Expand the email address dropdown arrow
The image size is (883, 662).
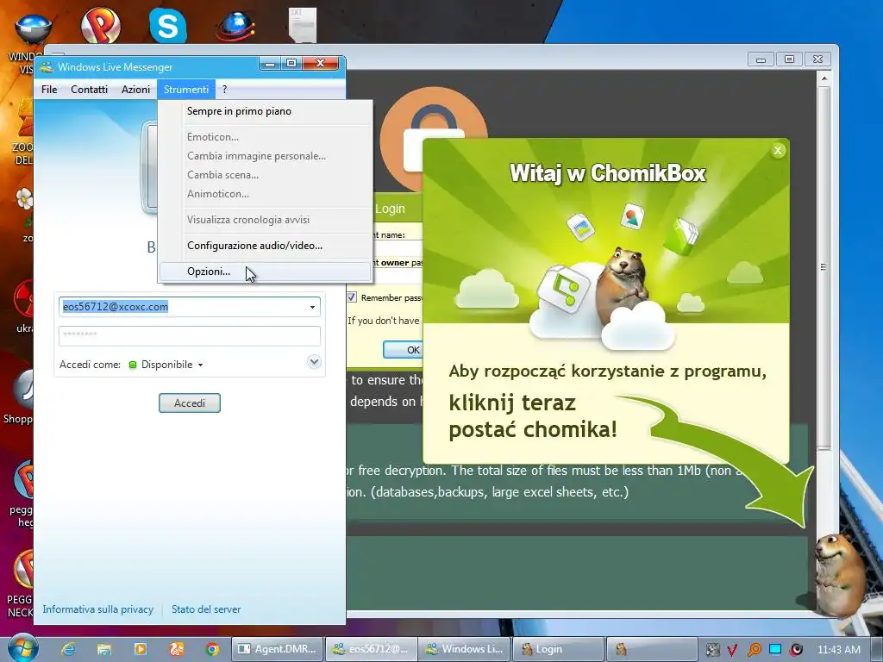click(x=312, y=307)
